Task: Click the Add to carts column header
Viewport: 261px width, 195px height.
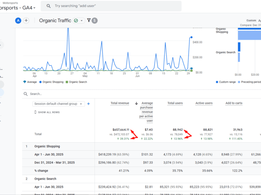Action: (234, 103)
